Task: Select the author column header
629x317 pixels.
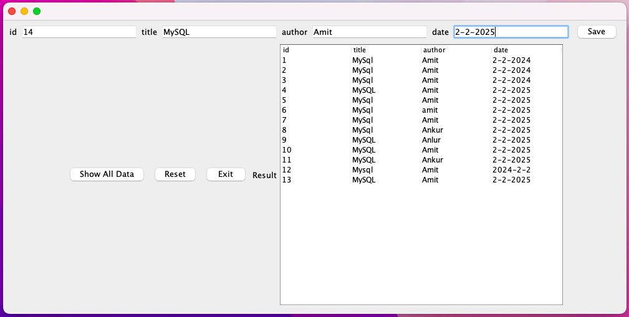Action: tap(456, 50)
